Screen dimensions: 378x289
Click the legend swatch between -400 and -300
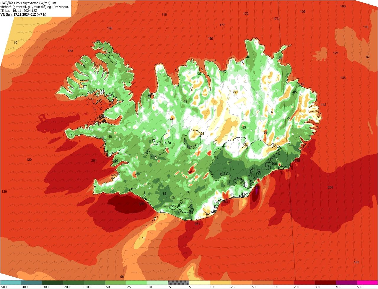pos(31,282)
